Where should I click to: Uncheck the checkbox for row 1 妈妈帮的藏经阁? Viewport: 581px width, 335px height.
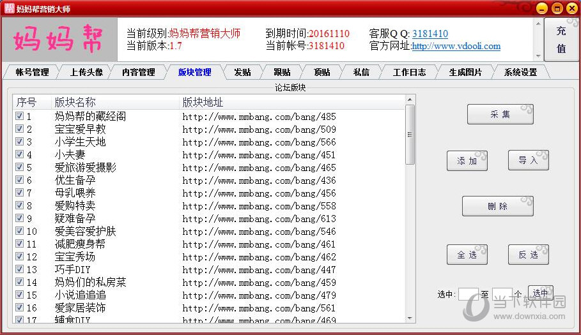[x=20, y=116]
